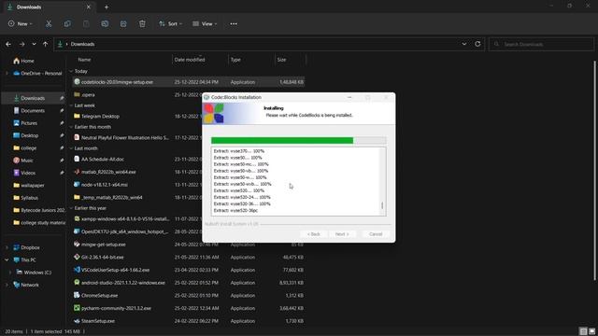Viewport: 598px width, 336px height.
Task: Select Downloads in the sidebar
Action: coord(33,98)
